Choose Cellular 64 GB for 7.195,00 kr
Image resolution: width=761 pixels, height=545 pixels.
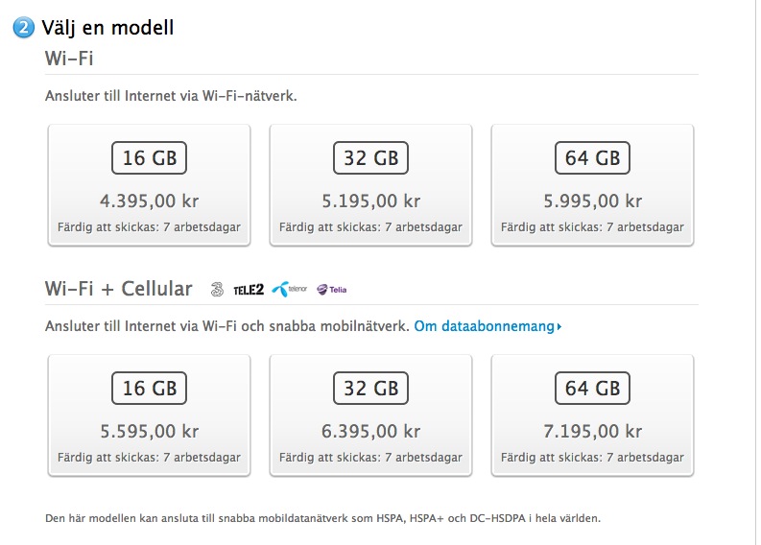tap(592, 415)
